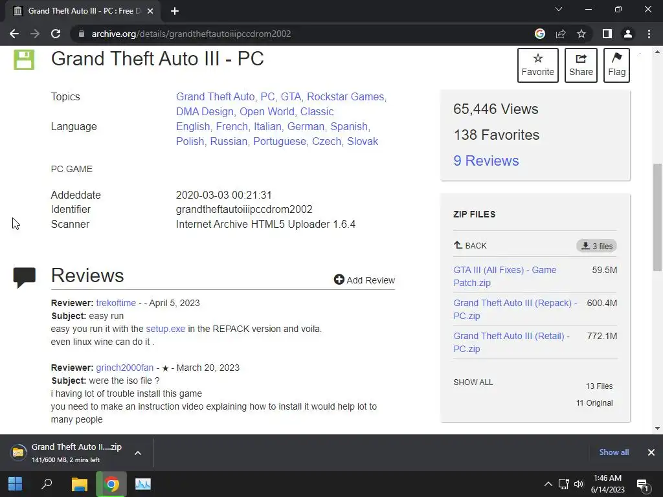Click the Chrome taskbar icon
663x497 pixels.
[x=111, y=484]
